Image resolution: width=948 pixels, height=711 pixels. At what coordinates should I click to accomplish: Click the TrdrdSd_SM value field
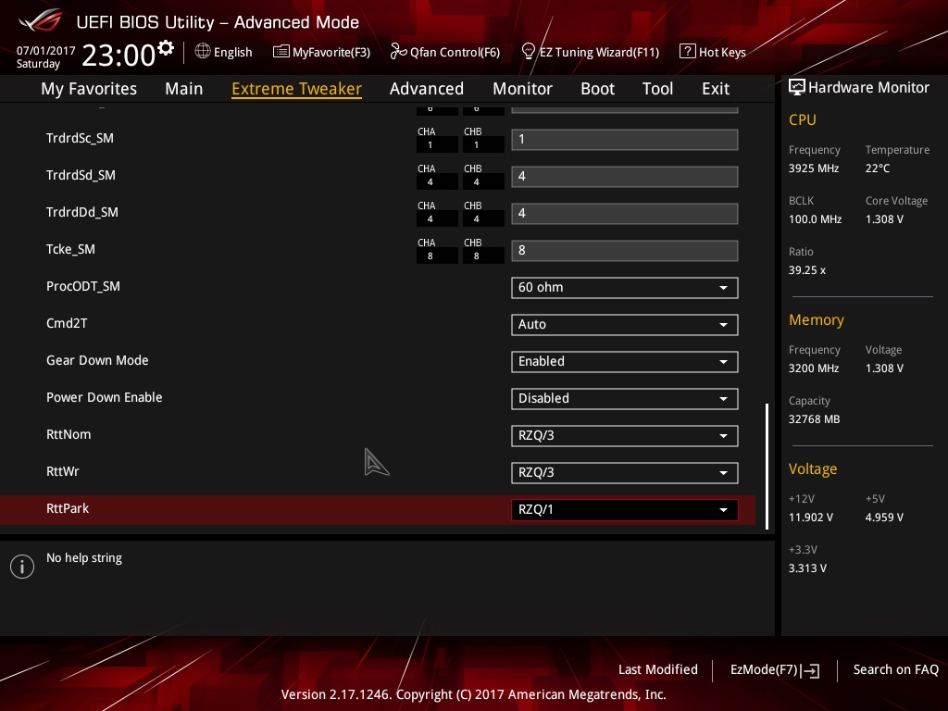[624, 177]
